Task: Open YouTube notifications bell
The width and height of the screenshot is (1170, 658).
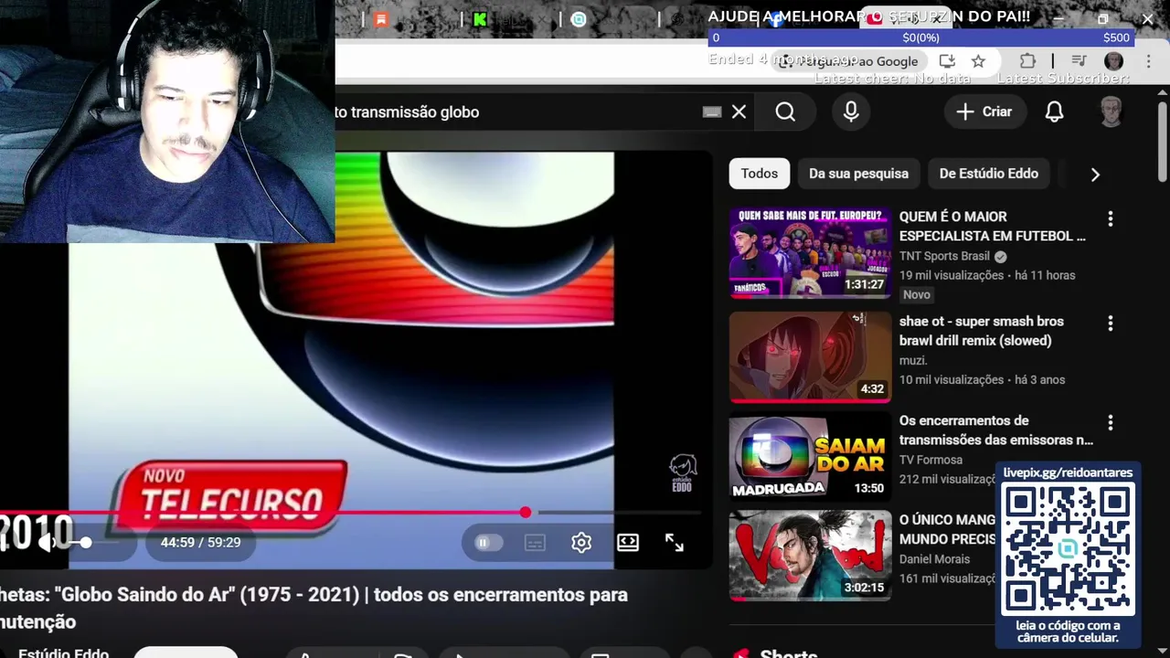Action: point(1054,111)
